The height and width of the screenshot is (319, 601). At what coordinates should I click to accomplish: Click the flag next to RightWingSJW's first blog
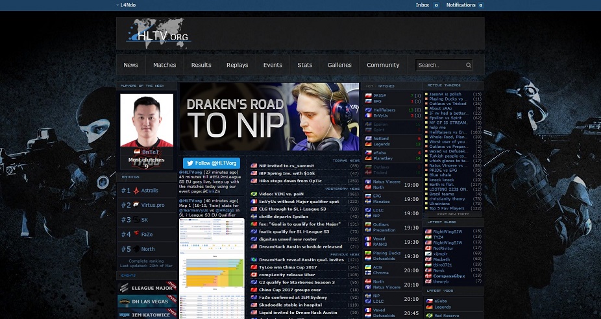point(428,231)
